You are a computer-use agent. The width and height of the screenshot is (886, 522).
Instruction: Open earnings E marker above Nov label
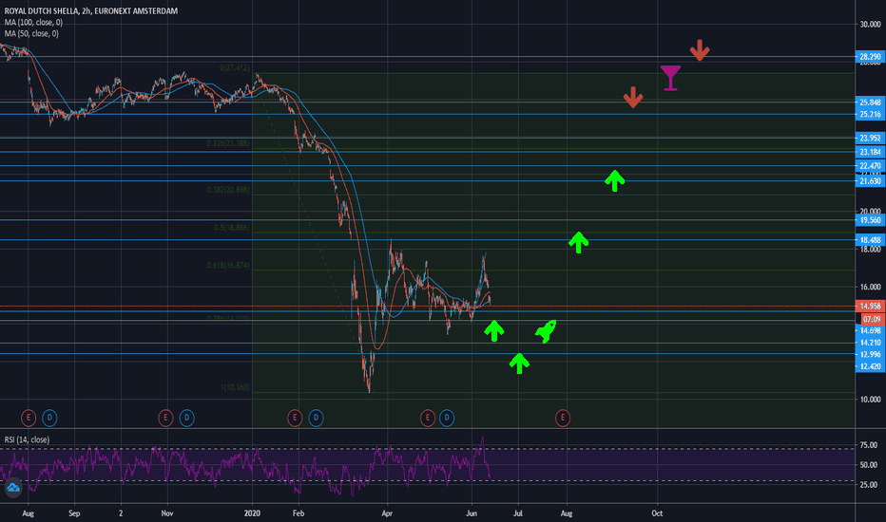click(x=165, y=418)
